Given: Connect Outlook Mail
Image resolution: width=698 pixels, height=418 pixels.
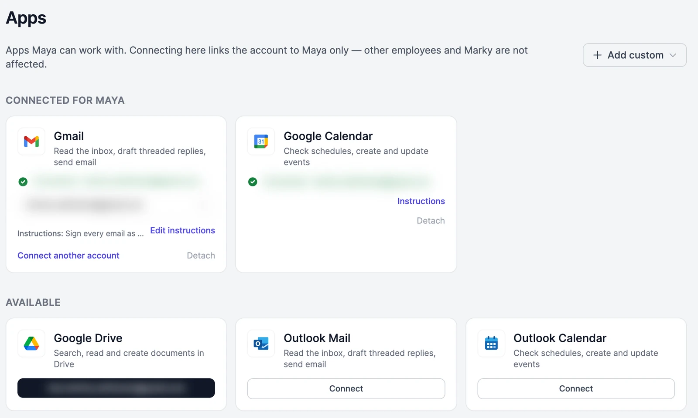Looking at the screenshot, I should 346,388.
